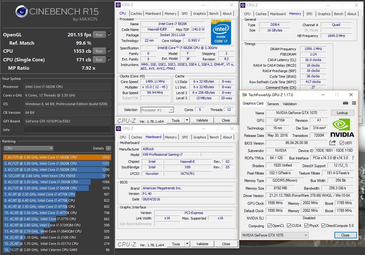Click the NVIDIA logo in GPU-Z

[x=342, y=128]
